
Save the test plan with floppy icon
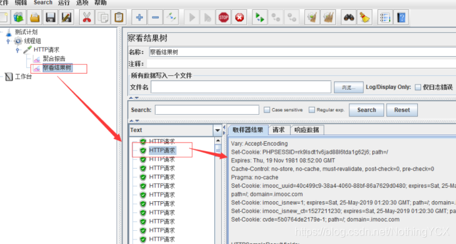coord(51,17)
